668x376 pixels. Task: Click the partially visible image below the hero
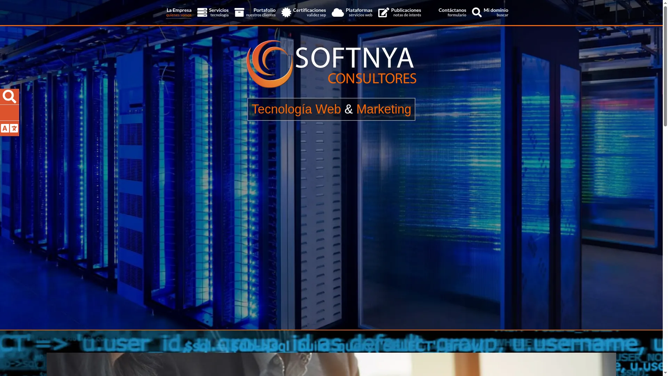(x=331, y=364)
